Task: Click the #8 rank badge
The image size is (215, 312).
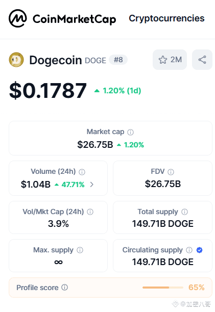Action: pos(118,60)
